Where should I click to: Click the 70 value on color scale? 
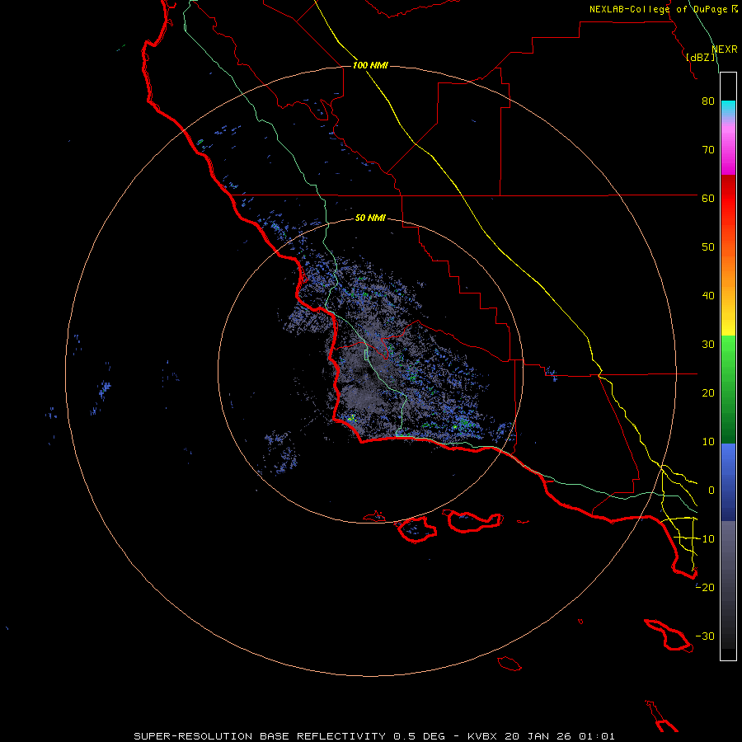click(708, 150)
